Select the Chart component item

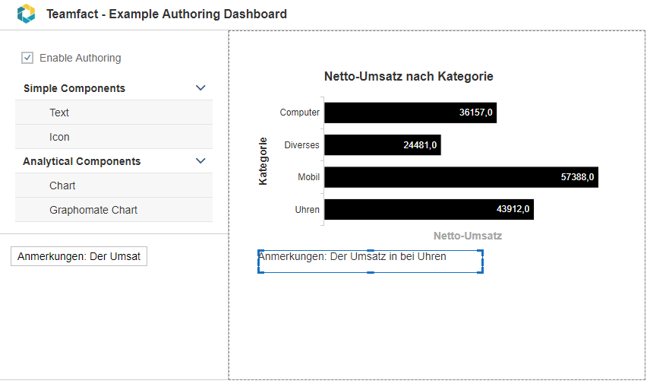pos(114,186)
